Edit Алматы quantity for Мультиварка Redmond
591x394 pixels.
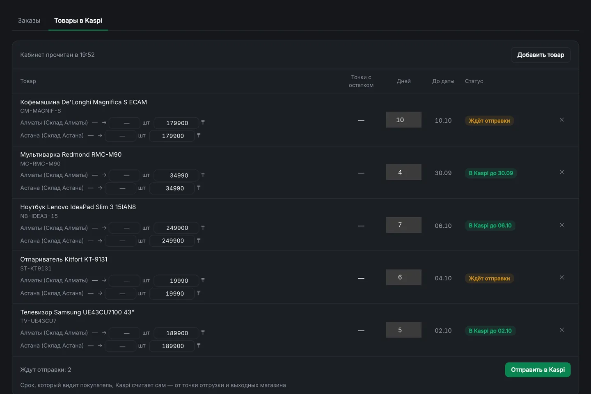[125, 175]
